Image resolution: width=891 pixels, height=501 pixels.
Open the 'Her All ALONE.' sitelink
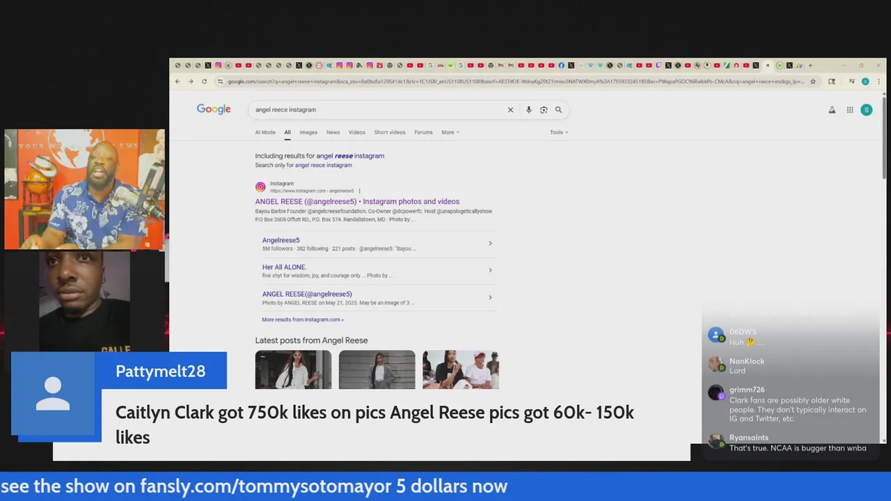[x=284, y=267]
